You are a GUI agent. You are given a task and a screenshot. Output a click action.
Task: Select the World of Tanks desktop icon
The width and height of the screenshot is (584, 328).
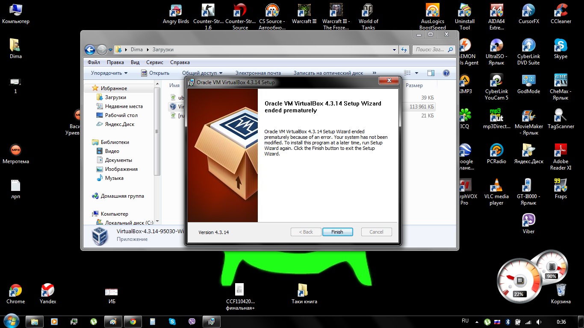pos(368,17)
